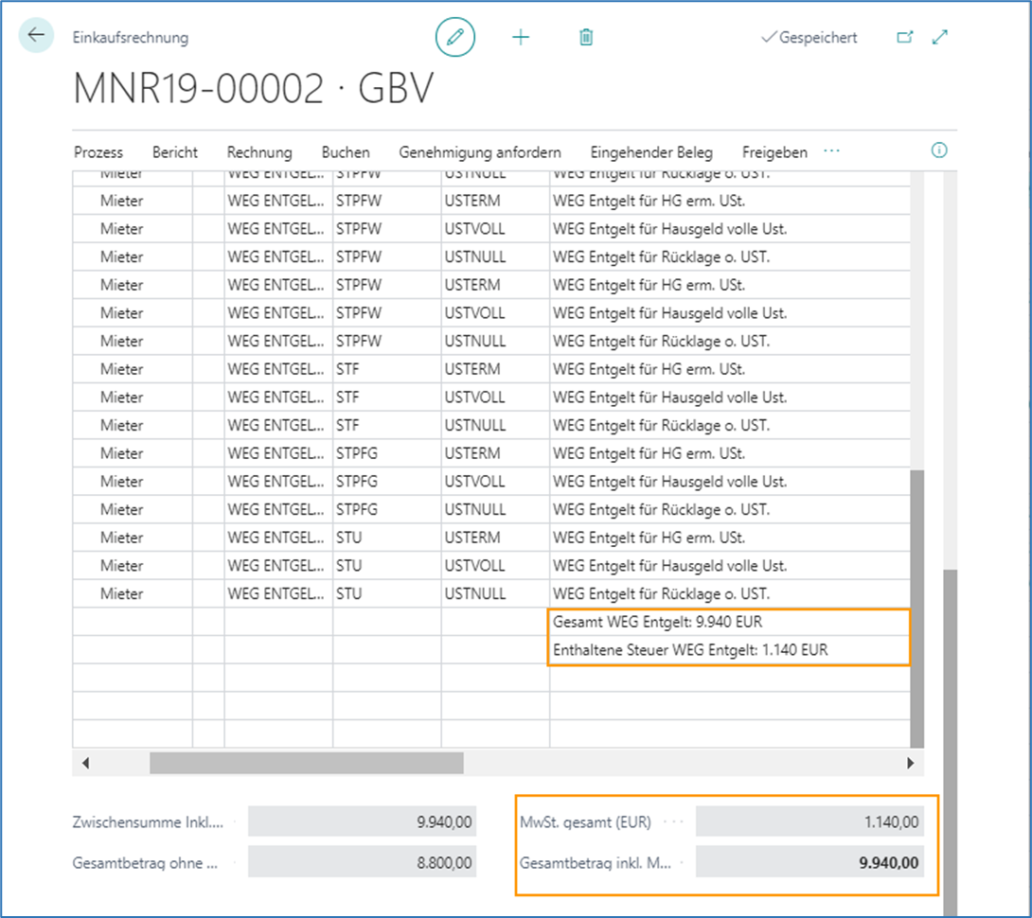Click the Zwischensumme value field 9.940,00

click(x=361, y=822)
